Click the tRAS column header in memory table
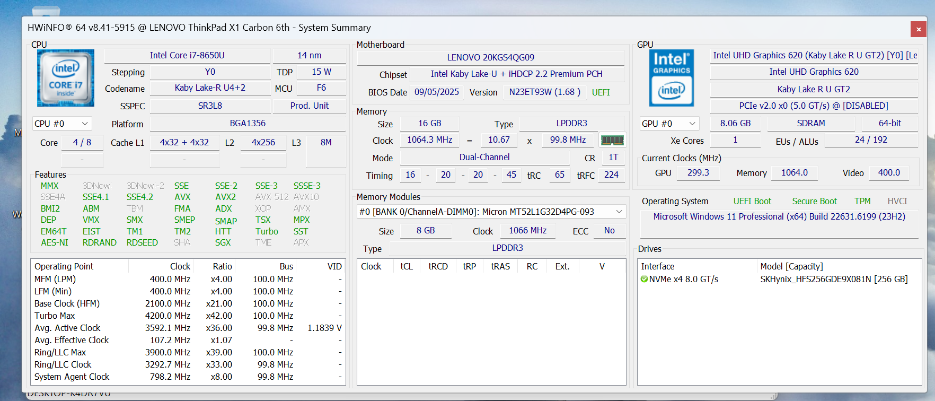Screen dimensions: 935x401 (x=501, y=266)
